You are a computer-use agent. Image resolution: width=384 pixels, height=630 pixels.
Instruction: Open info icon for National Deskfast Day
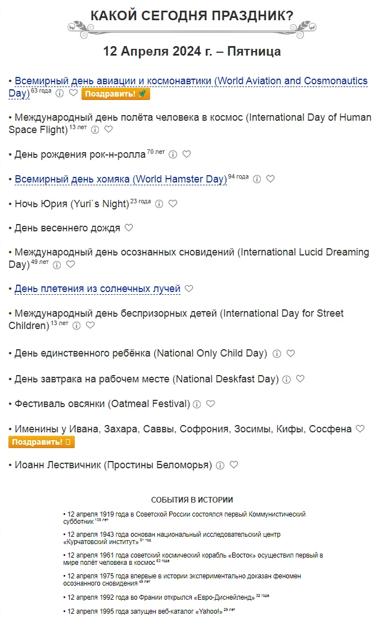point(287,379)
